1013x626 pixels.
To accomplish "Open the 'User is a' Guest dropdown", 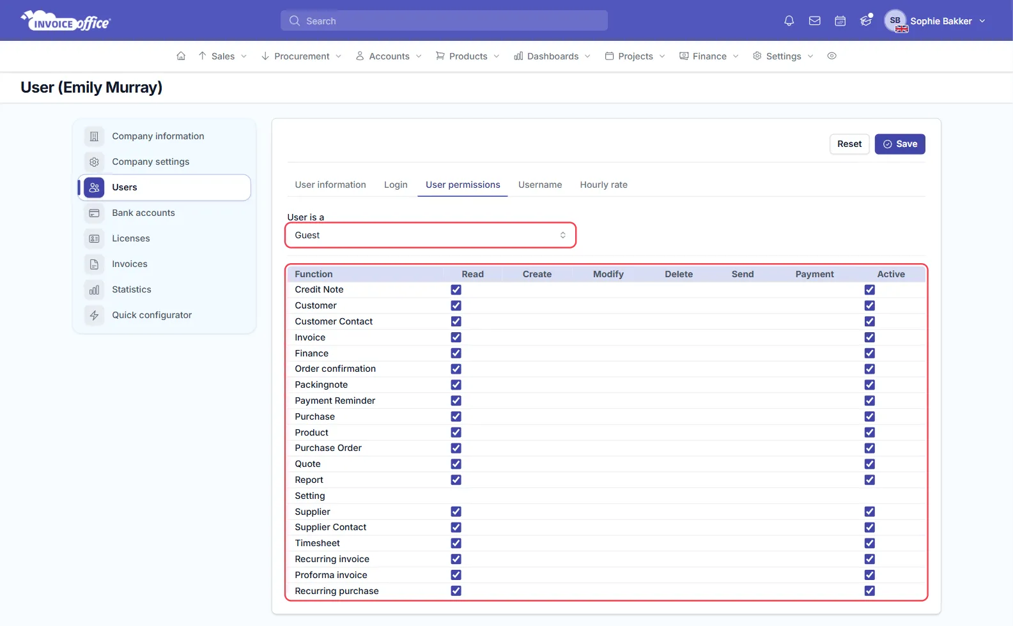I will point(431,235).
